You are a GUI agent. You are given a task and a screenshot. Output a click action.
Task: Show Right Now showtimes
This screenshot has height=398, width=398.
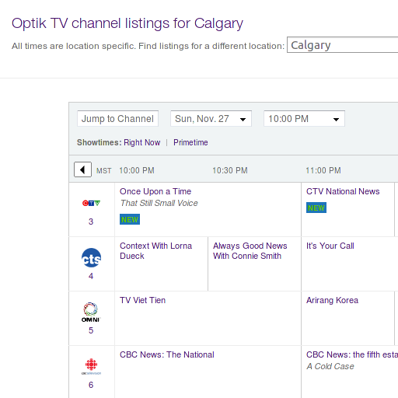point(141,142)
